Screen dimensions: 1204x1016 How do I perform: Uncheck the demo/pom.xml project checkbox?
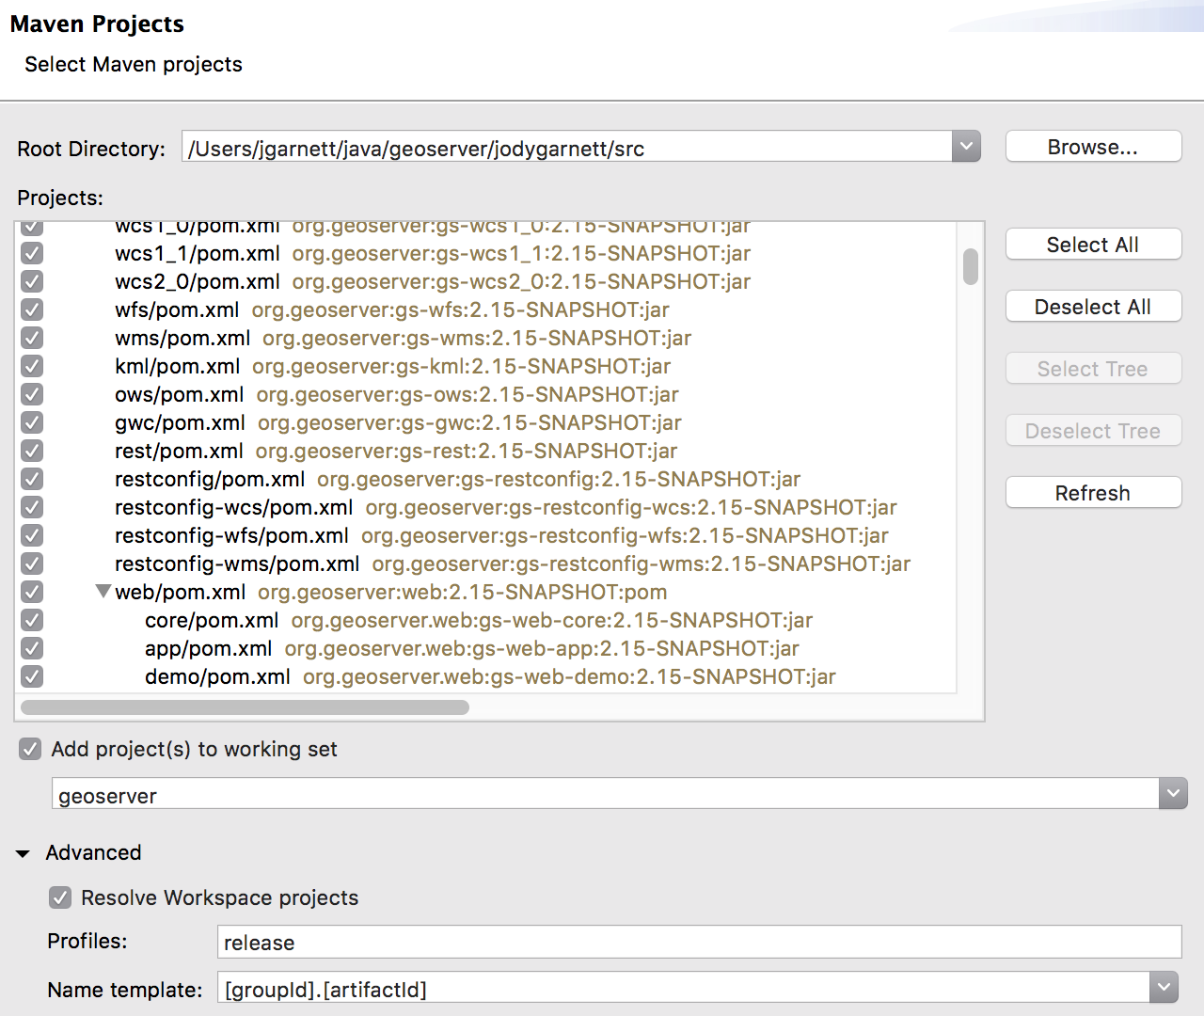coord(32,676)
